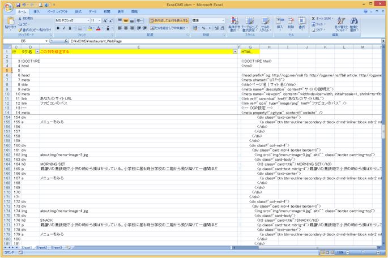This screenshot has height=258, width=388.
Task: Open the filter dropdown on the yellow column E header
Action: tap(235, 51)
